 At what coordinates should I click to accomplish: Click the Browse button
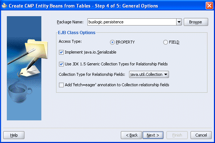196,22
